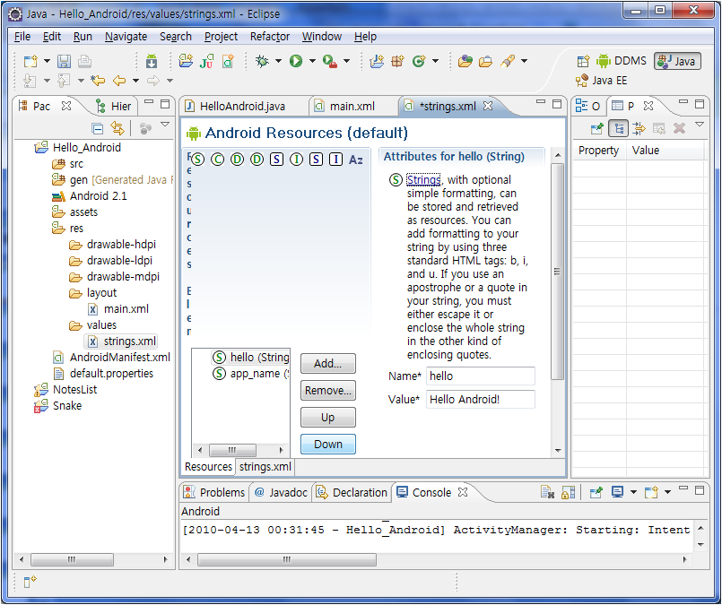Click the Remove... button

[x=328, y=391]
